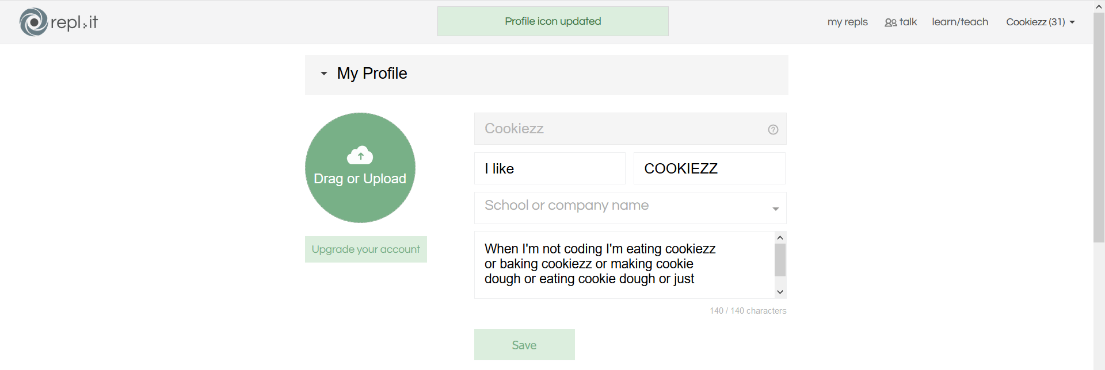Go to my repls
Viewport: 1105px width, 370px height.
847,22
